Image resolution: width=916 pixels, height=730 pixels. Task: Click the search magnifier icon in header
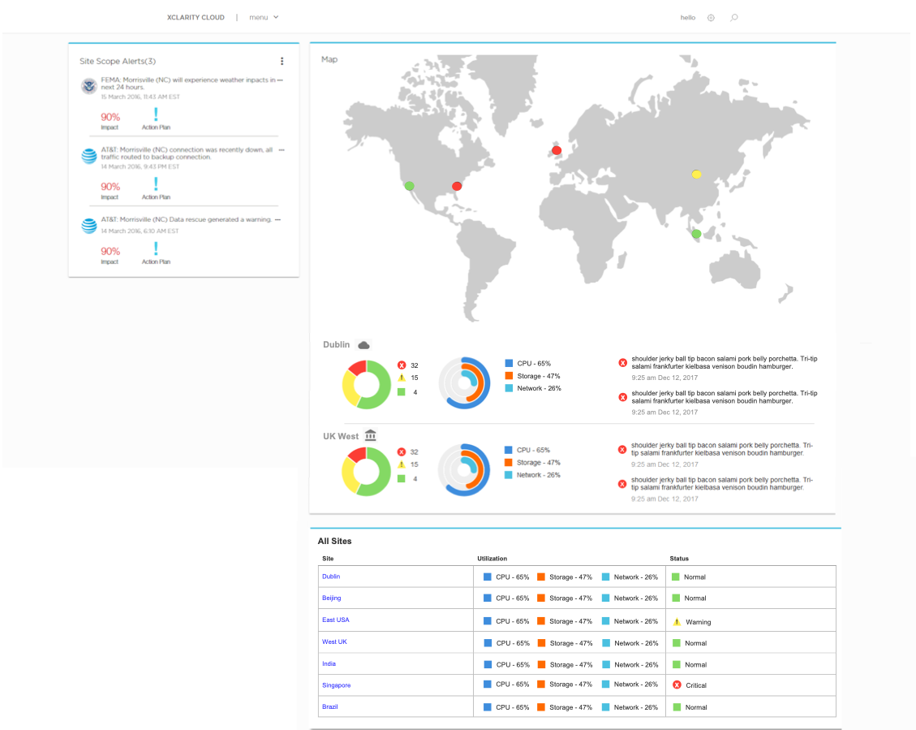coord(734,17)
